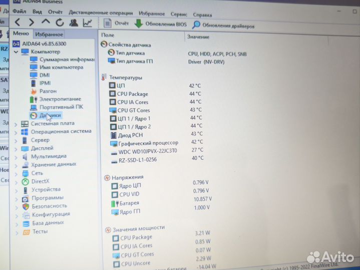Click the Безопасность shield icon
Image resolution: width=360 pixels, height=270 pixels.
coord(26,206)
